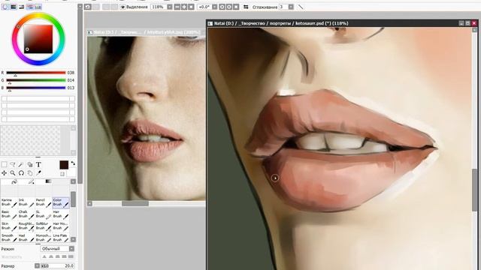Image resolution: width=481 pixels, height=270 pixels.
Task: Click the Undo button in top toolbar
Action: click(88, 7)
